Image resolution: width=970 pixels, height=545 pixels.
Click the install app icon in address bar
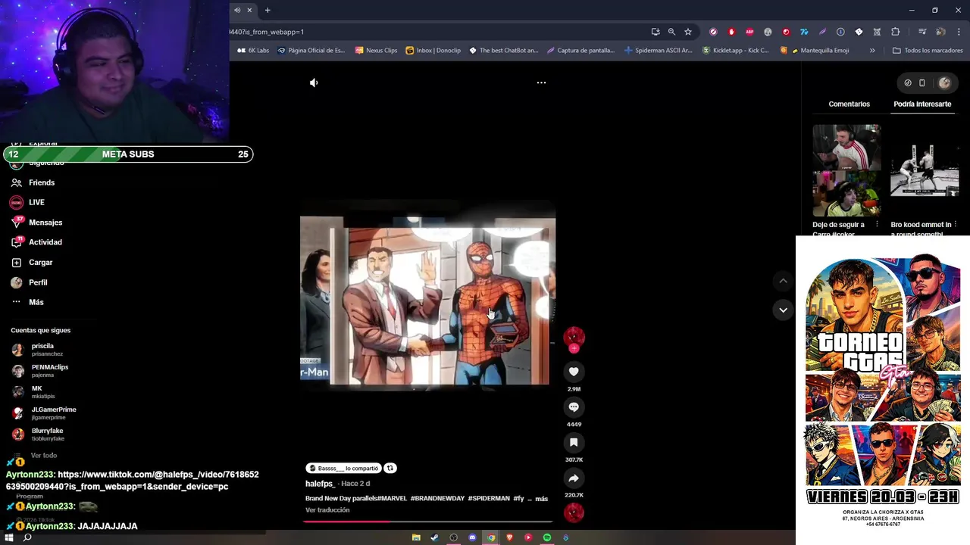click(x=656, y=32)
